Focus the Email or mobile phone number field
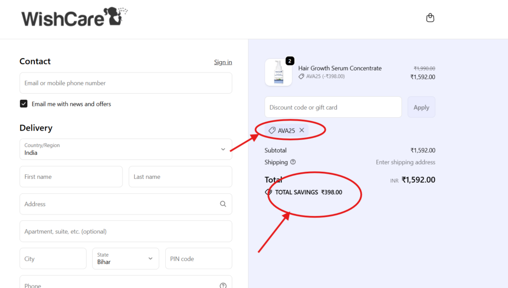The width and height of the screenshot is (508, 288). click(126, 83)
